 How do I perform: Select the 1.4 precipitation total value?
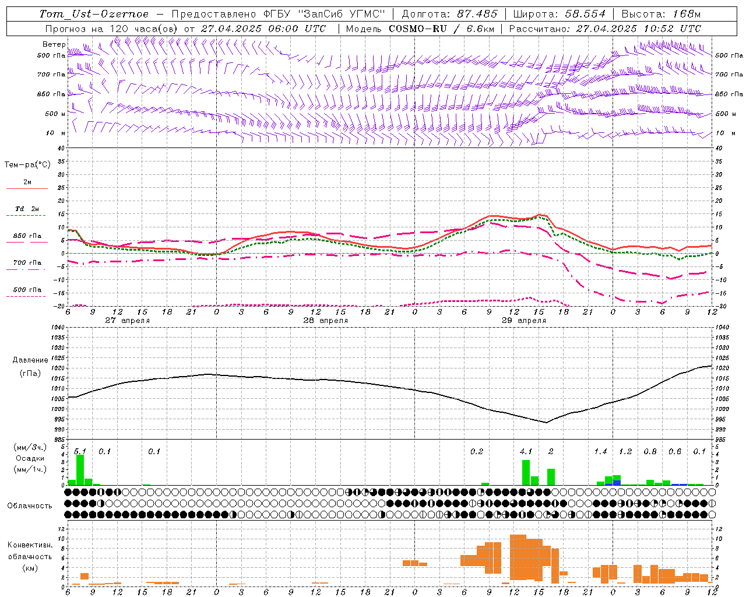click(600, 452)
